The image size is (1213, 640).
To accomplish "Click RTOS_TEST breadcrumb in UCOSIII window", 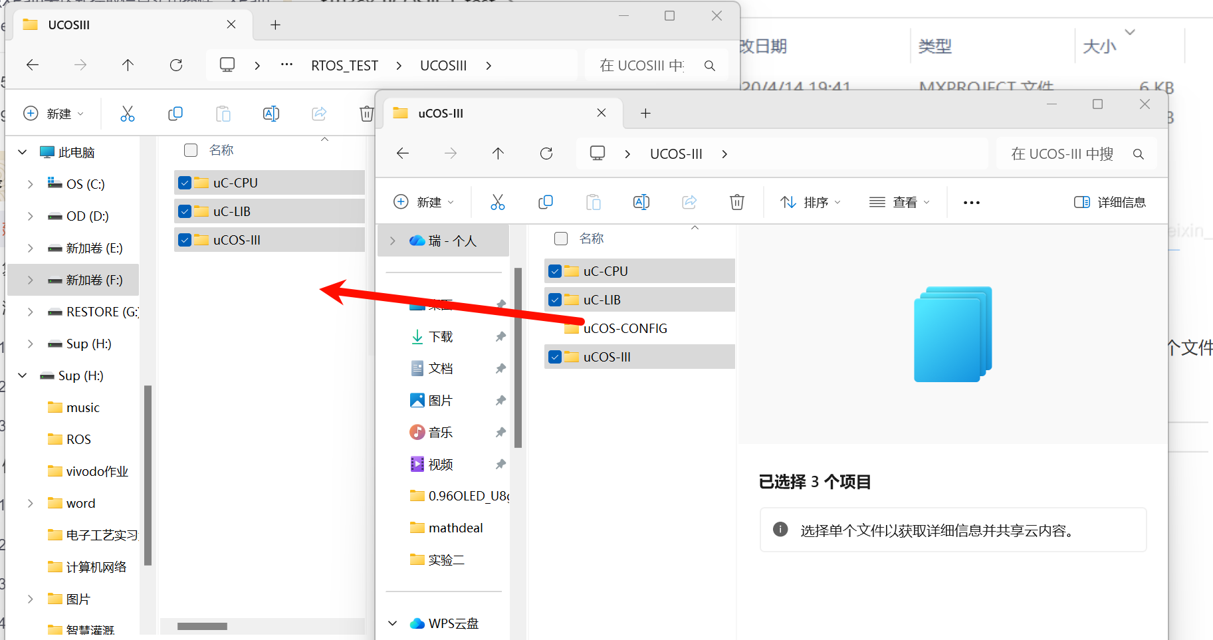I will (344, 66).
